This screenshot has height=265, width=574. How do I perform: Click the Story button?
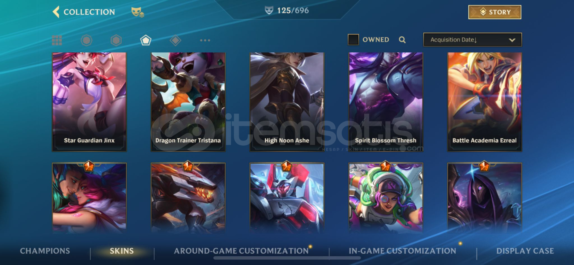(495, 12)
